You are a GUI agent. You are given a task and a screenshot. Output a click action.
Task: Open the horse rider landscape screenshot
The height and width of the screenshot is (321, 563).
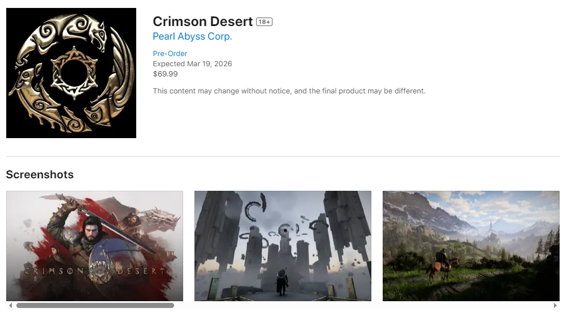(471, 246)
